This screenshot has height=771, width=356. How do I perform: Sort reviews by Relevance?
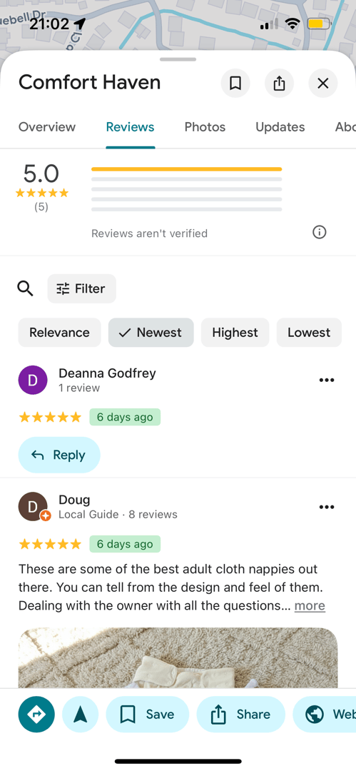[59, 333]
